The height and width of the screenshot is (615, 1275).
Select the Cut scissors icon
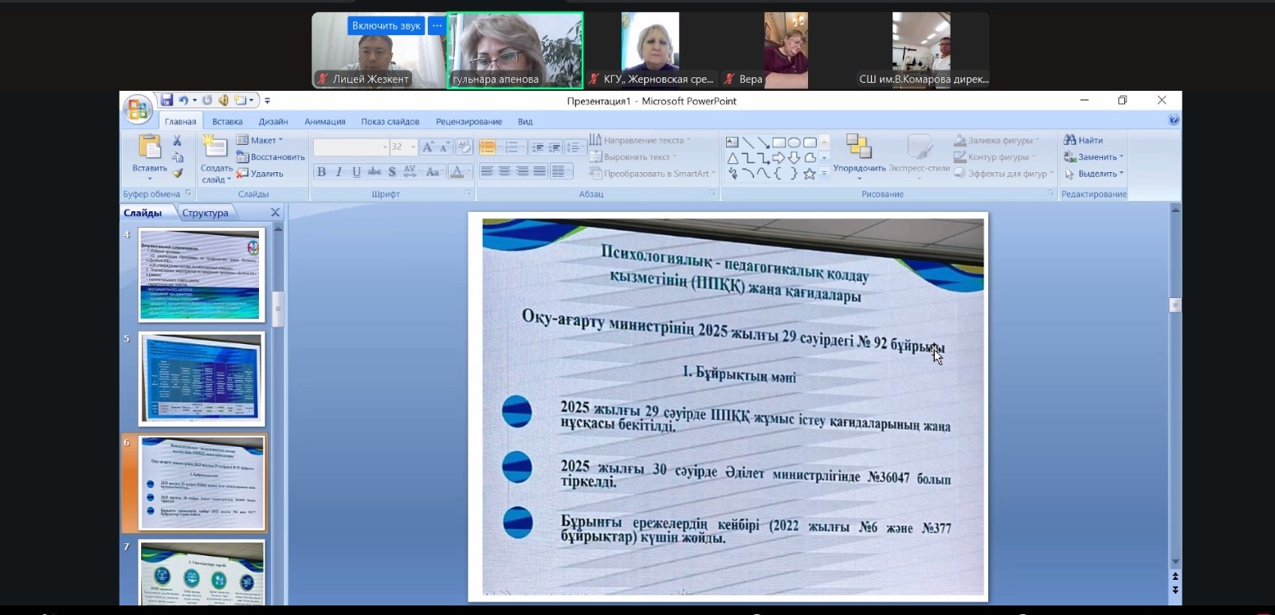177,140
